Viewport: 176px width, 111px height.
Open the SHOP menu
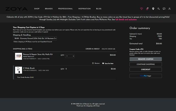pyautogui.click(x=37, y=9)
